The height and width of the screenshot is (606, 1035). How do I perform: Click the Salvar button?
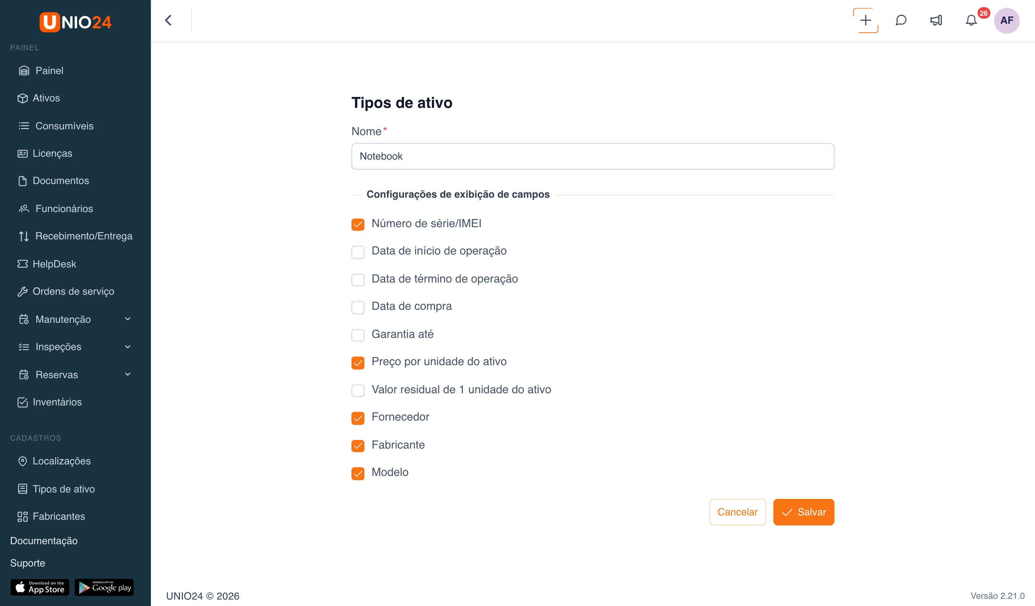(803, 512)
